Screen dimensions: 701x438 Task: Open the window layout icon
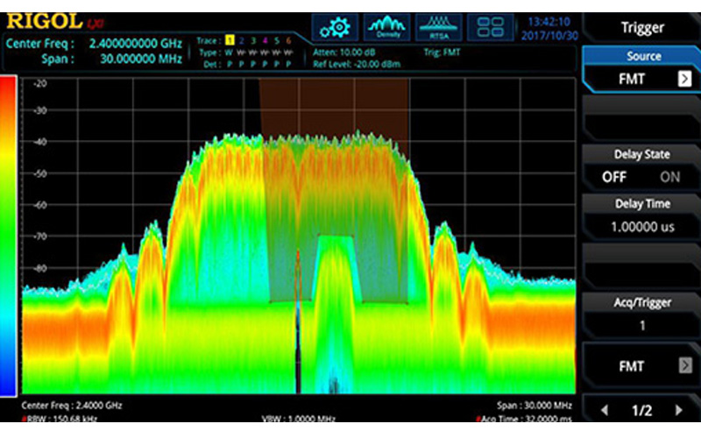pyautogui.click(x=491, y=26)
